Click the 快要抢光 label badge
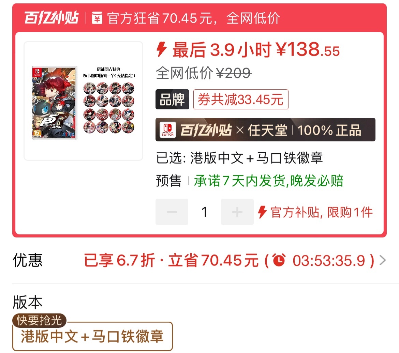Viewport: 399px width, 353px height. coord(40,320)
